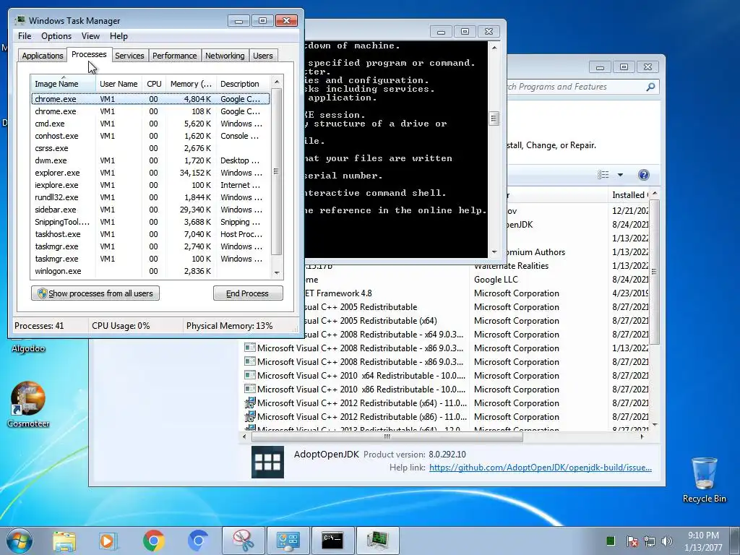Viewport: 740px width, 555px height.
Task: Select Microsoft Visual C++ 2010 x64 Redistributable
Action: 361,376
